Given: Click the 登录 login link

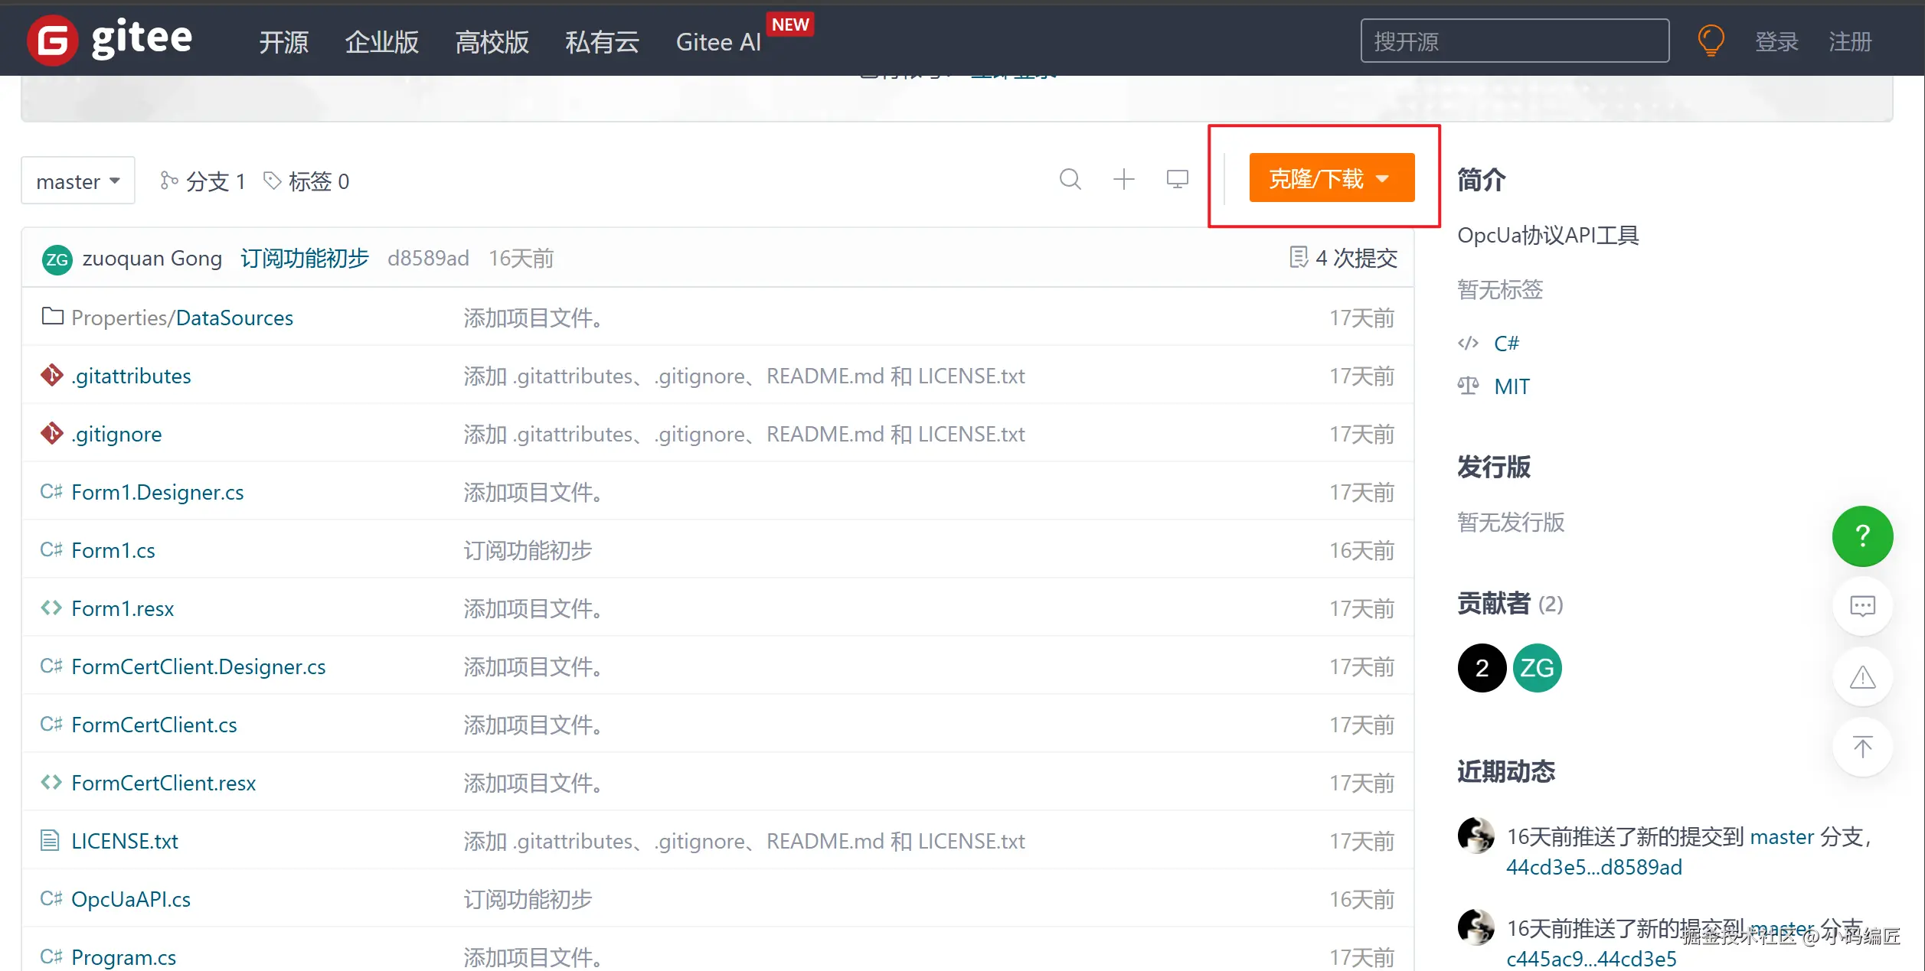Looking at the screenshot, I should [x=1776, y=42].
